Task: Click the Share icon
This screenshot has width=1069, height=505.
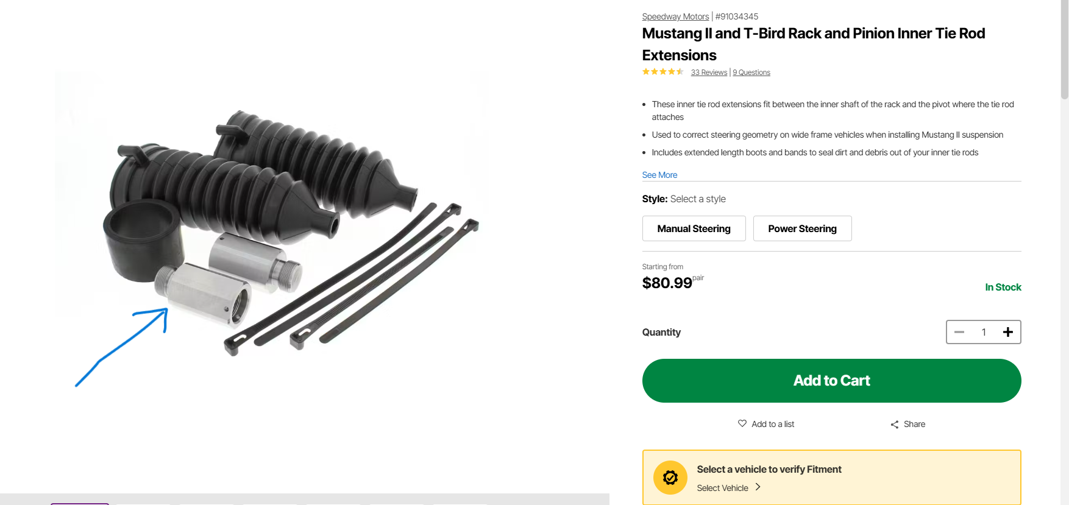Action: (894, 425)
